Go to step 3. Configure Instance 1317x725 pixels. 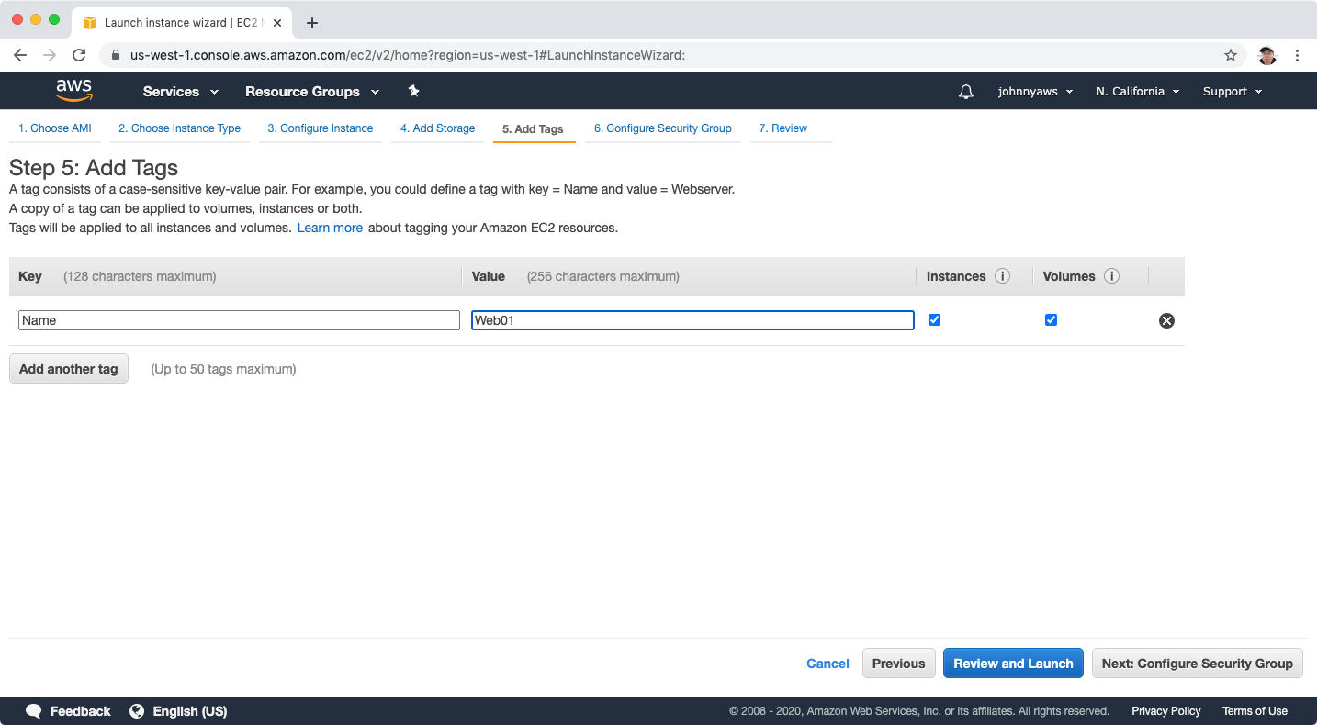tap(321, 128)
